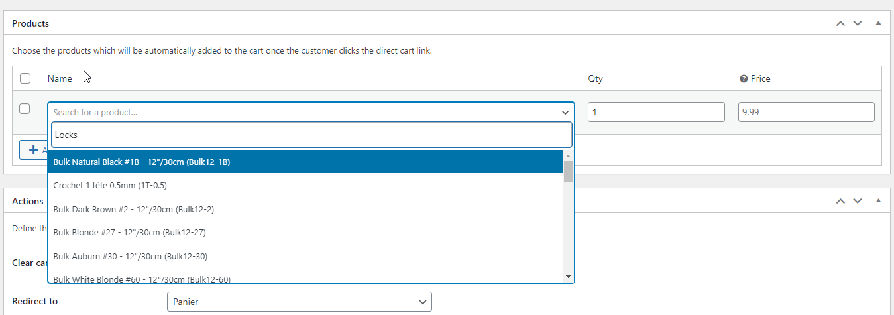Move Products panel up with arrow icon

pos(840,23)
